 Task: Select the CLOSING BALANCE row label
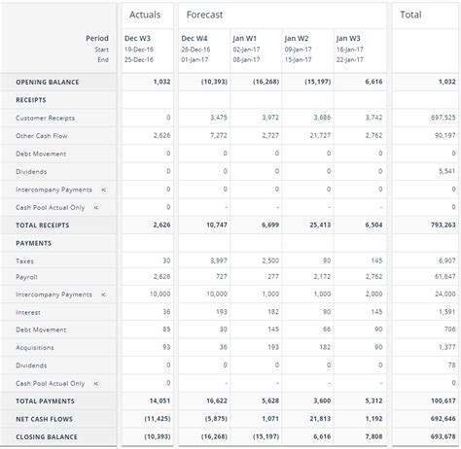tap(47, 437)
